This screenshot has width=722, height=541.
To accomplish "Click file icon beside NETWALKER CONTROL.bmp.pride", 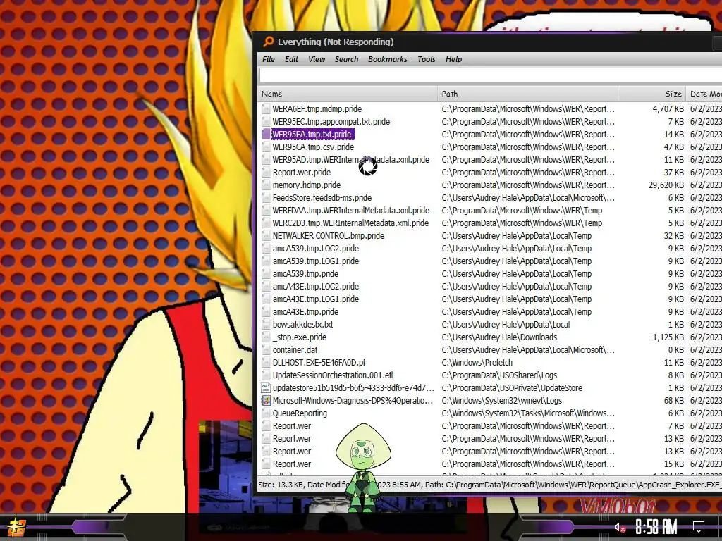I will pyautogui.click(x=266, y=235).
